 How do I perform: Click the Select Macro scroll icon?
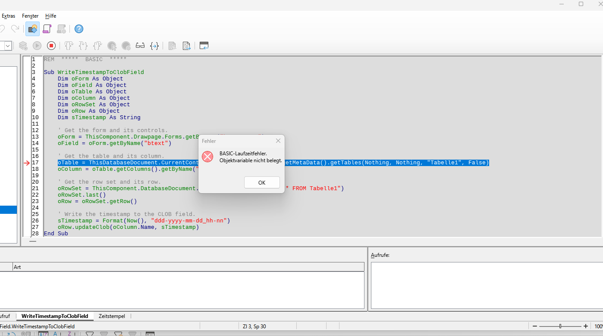[x=47, y=29]
